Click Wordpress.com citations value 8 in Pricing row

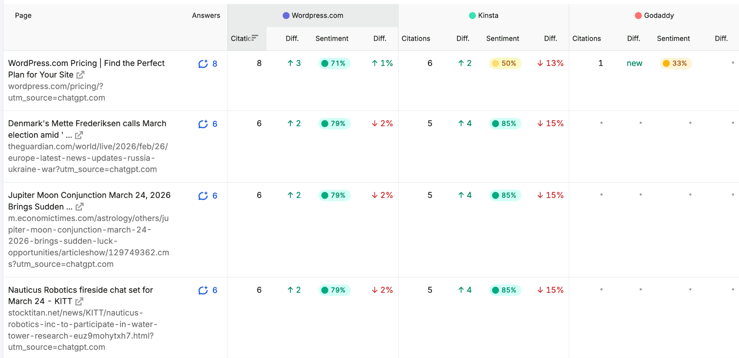[x=259, y=63]
